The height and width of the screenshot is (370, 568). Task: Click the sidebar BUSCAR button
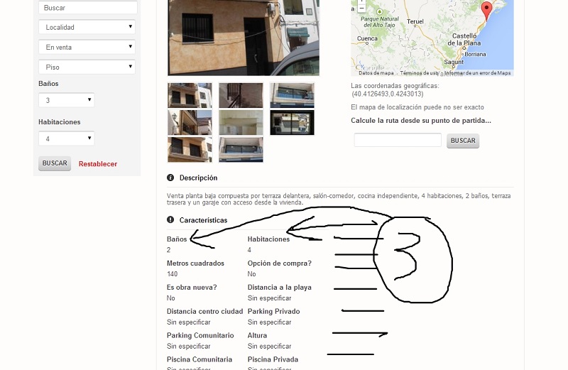[55, 163]
